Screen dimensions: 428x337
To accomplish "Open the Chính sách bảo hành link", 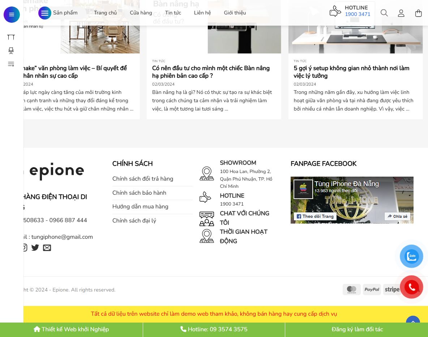I will (x=139, y=193).
